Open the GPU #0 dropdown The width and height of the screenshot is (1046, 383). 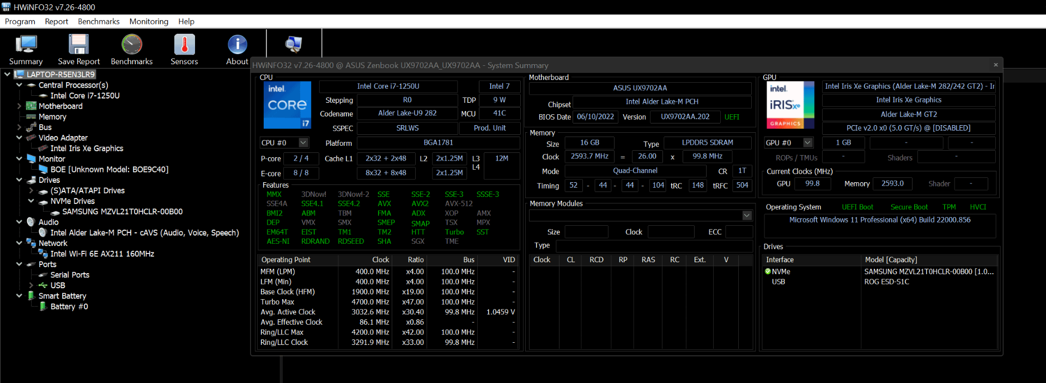808,143
